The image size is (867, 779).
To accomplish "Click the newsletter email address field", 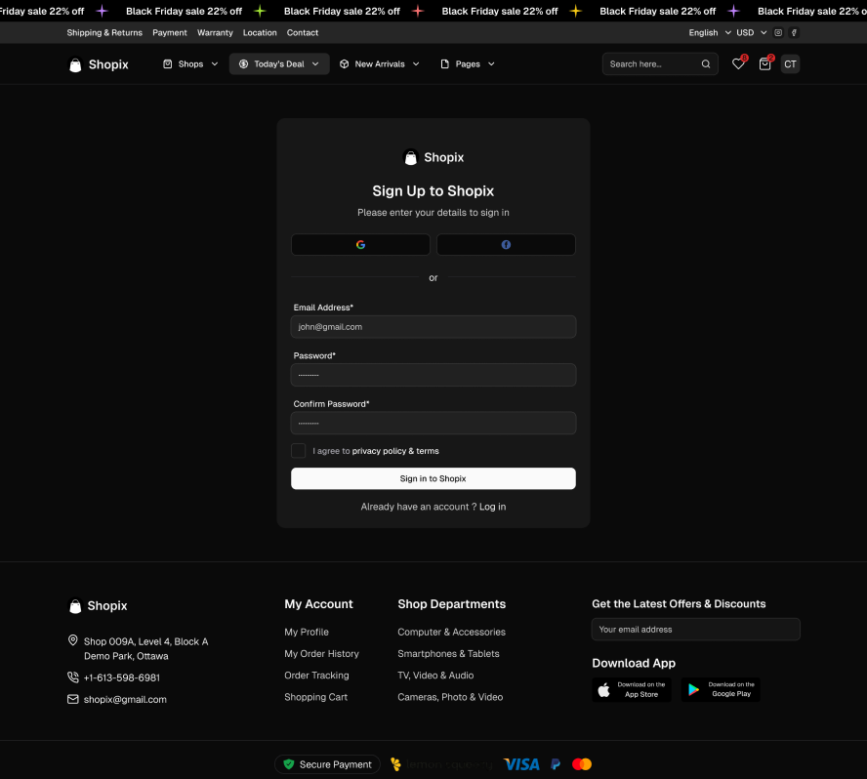I will (x=695, y=630).
